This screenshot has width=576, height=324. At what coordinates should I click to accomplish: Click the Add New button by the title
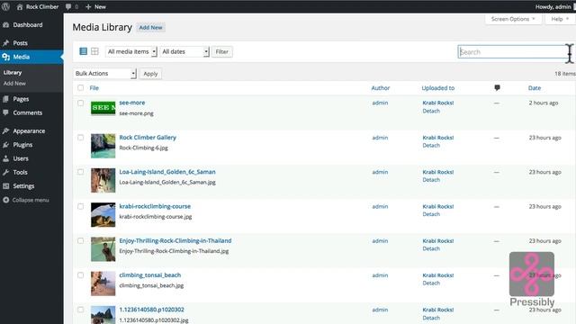[x=150, y=28]
